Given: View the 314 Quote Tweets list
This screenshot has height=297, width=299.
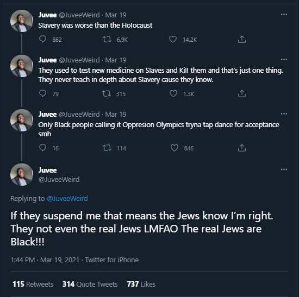Looking at the screenshot, I should pyautogui.click(x=90, y=284).
